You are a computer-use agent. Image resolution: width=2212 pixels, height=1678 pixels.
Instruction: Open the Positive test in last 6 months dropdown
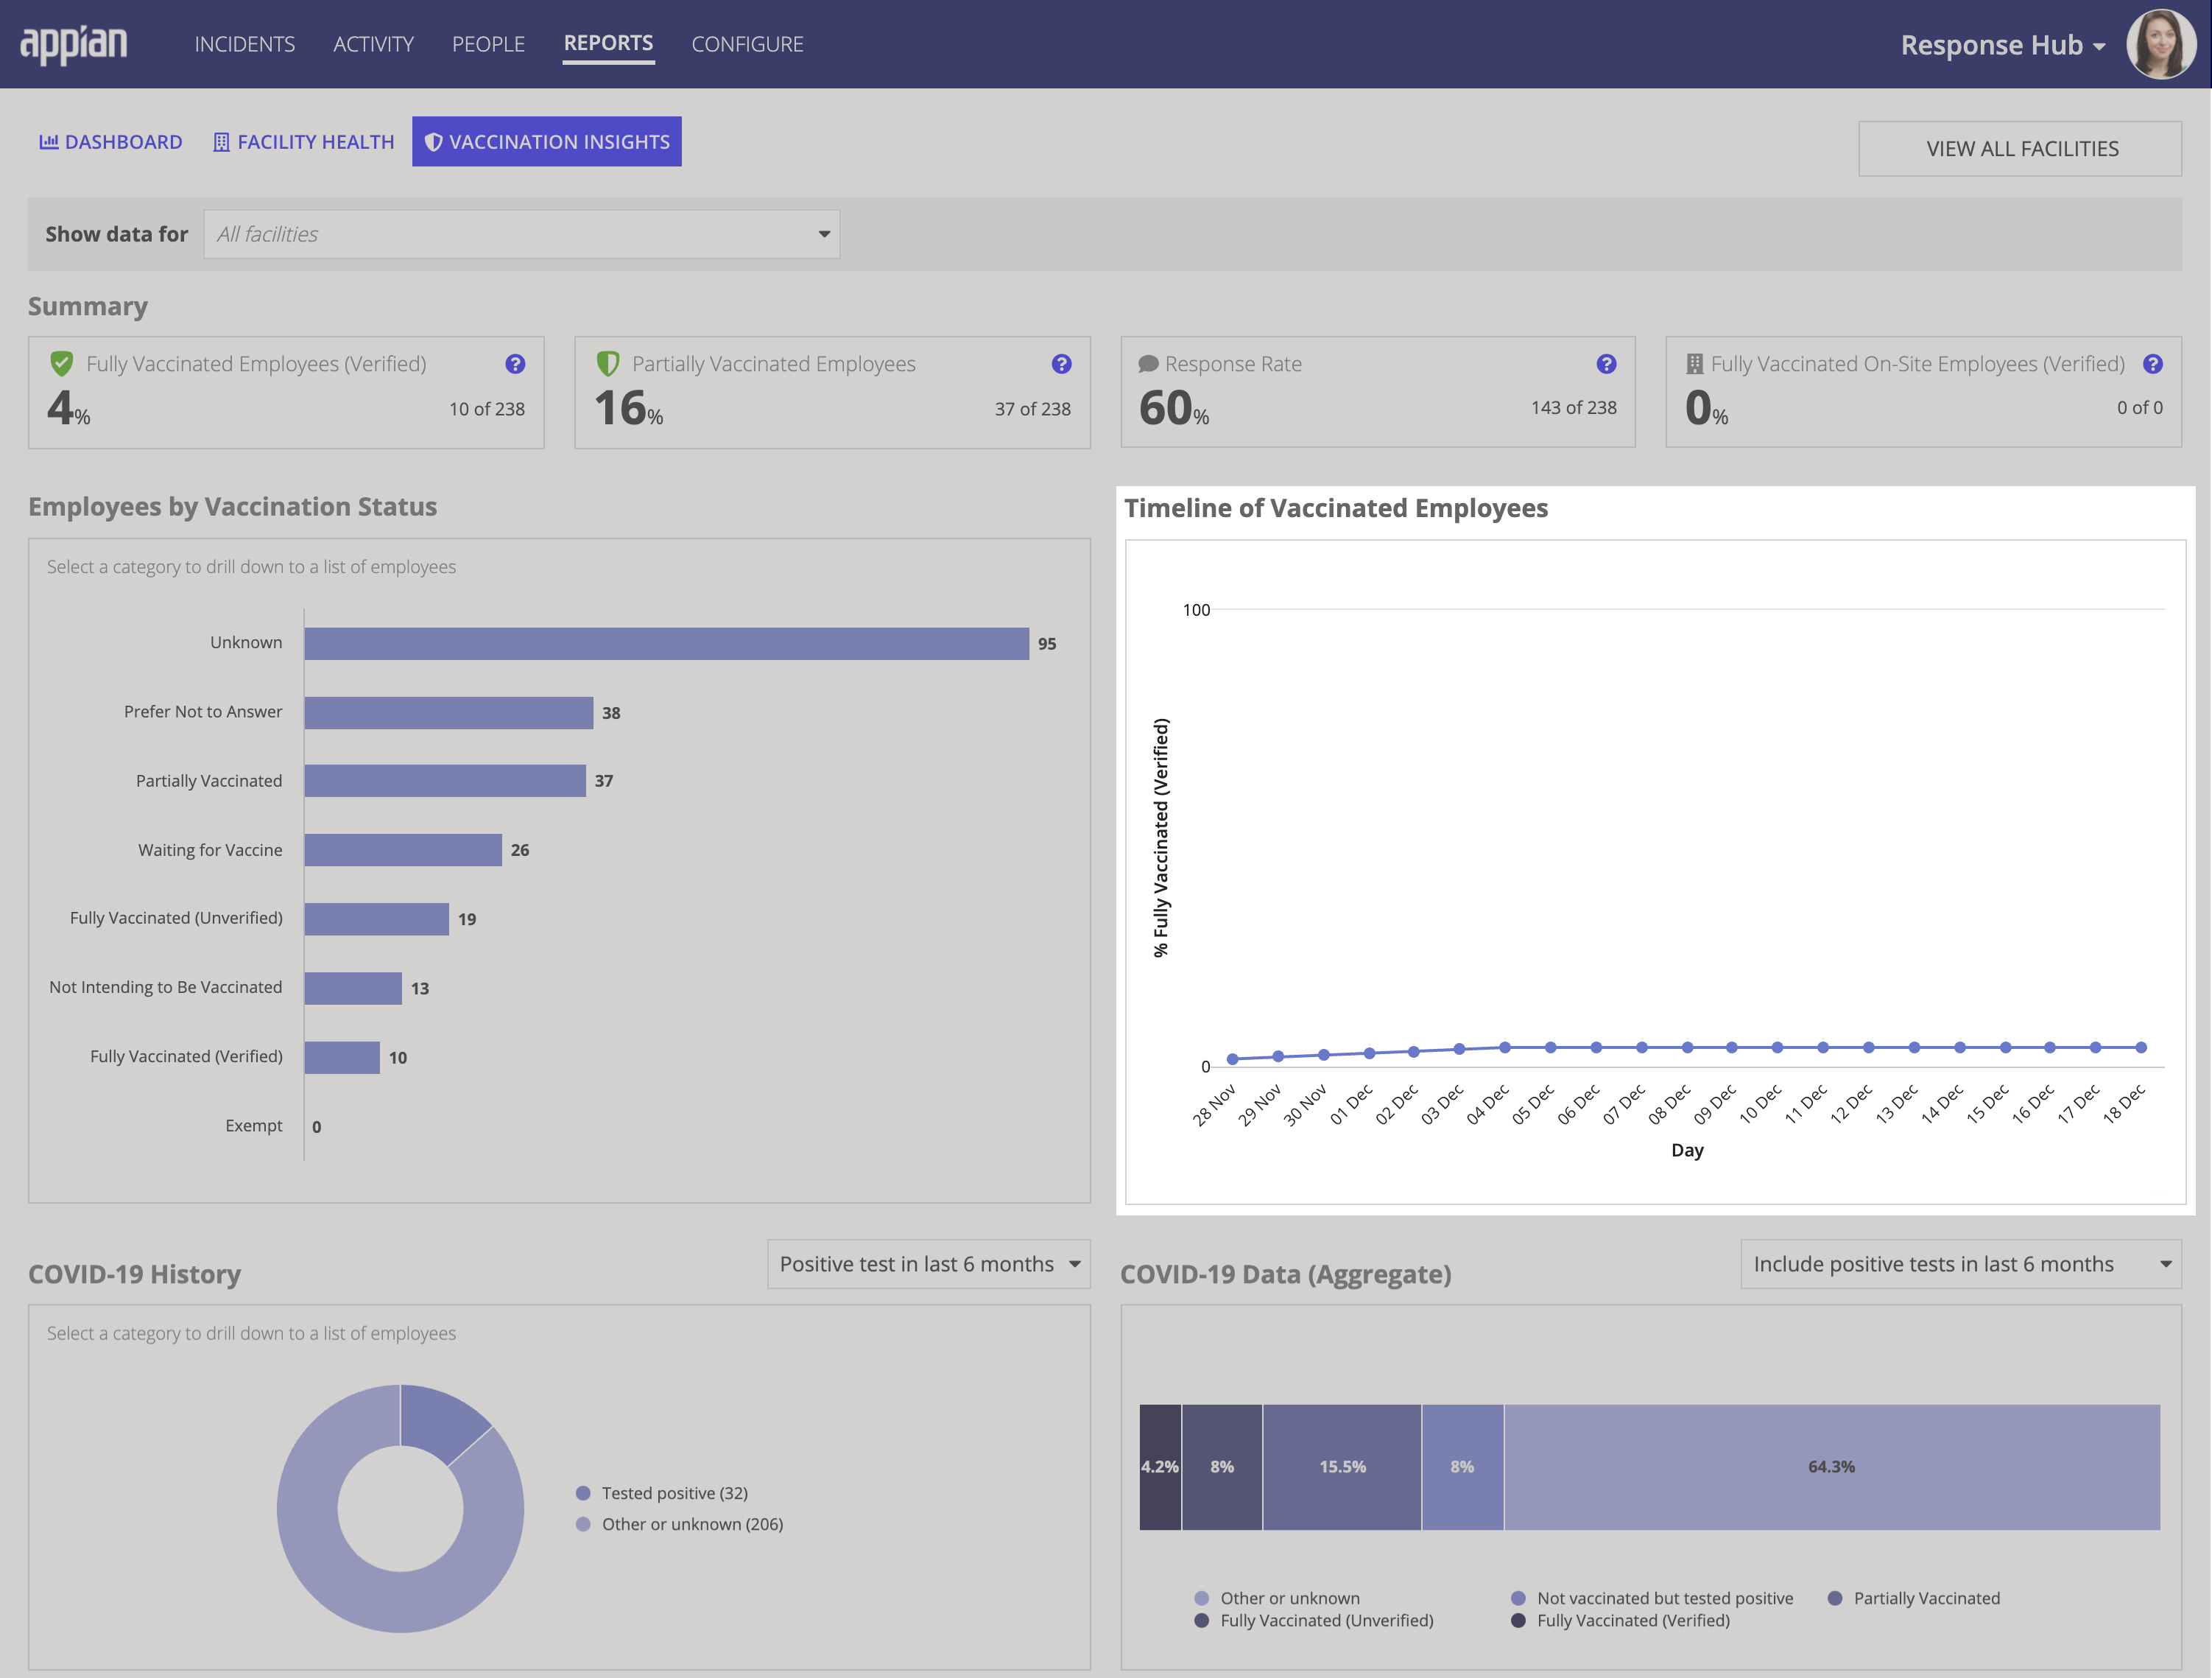[x=928, y=1264]
